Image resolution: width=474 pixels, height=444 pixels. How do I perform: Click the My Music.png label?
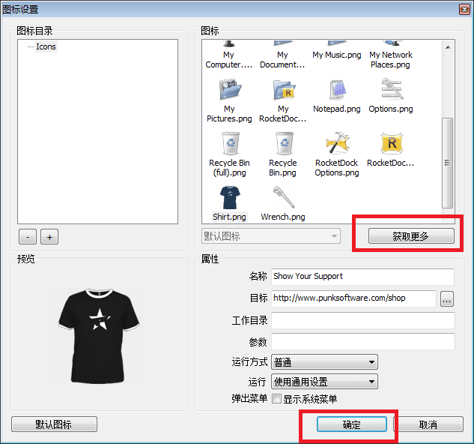point(337,55)
